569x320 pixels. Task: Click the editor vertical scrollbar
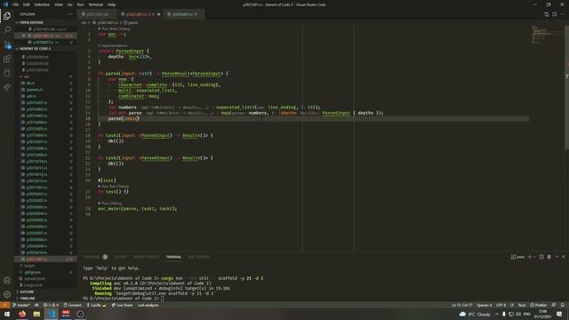(x=567, y=87)
